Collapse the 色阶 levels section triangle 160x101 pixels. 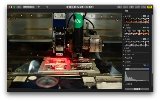pyautogui.click(x=123, y=65)
